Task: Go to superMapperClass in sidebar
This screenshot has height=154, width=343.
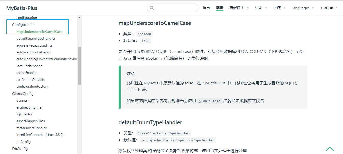Action: [x=30, y=121]
